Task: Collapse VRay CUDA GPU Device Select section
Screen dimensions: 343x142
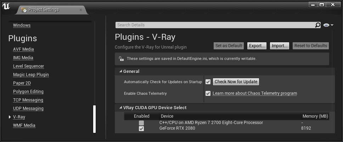Action: [121, 107]
